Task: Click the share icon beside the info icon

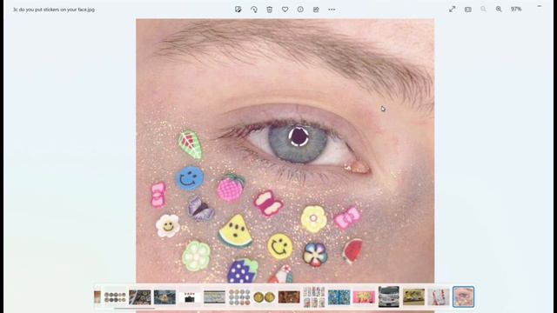Action: coord(316,10)
